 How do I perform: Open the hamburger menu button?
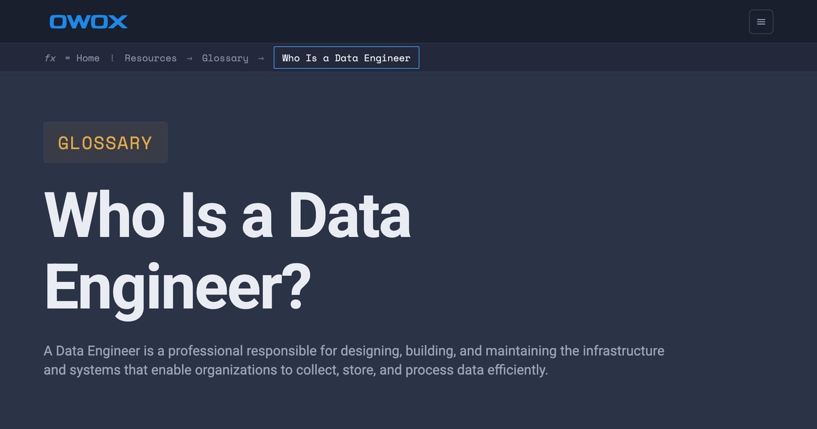[x=761, y=22]
